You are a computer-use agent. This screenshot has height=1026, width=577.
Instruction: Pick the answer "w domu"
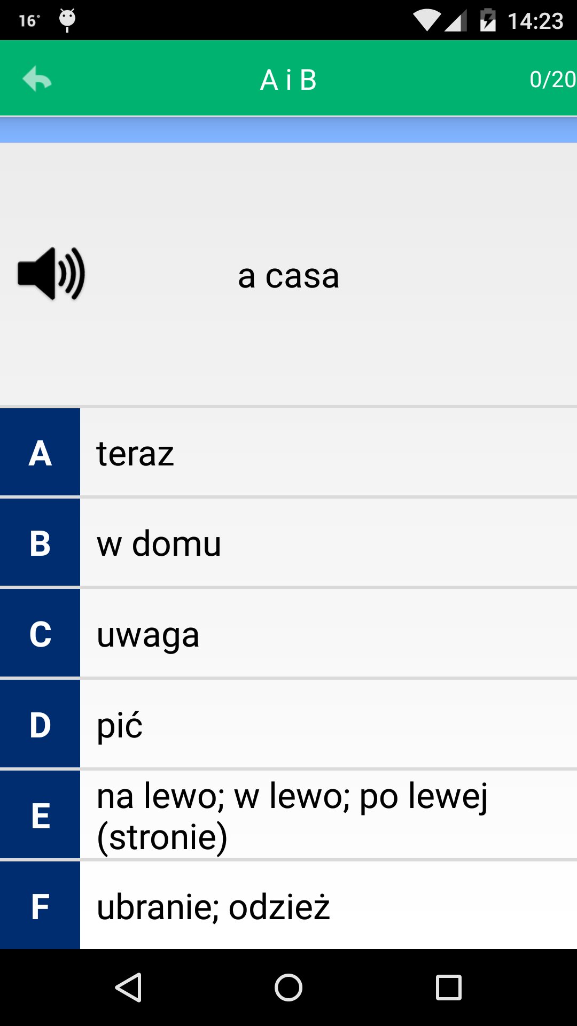coord(159,544)
